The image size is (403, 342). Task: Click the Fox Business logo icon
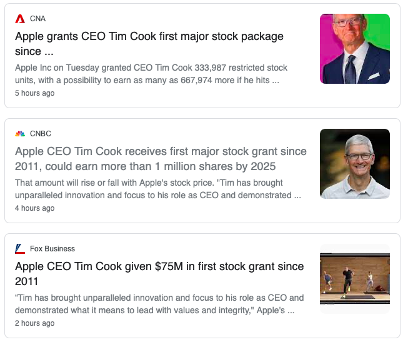click(20, 249)
